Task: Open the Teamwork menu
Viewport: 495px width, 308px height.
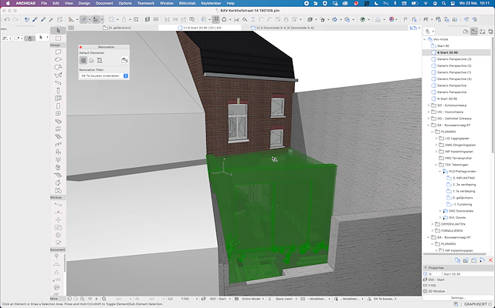Action: pos(145,4)
